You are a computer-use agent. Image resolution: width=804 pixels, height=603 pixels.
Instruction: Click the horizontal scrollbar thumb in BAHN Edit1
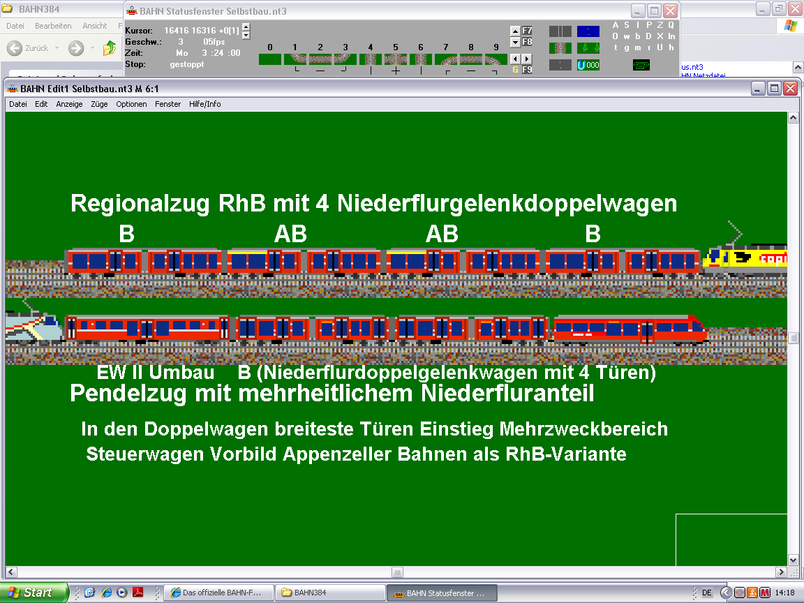pyautogui.click(x=397, y=572)
